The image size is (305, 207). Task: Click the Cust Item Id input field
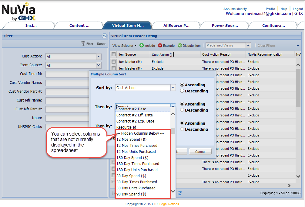[67, 74]
